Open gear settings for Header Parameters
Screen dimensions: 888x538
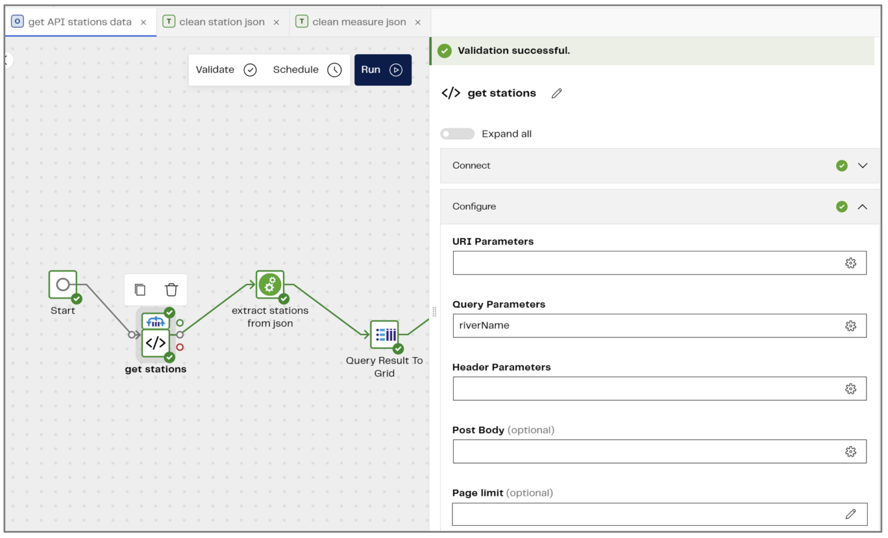[x=850, y=388]
